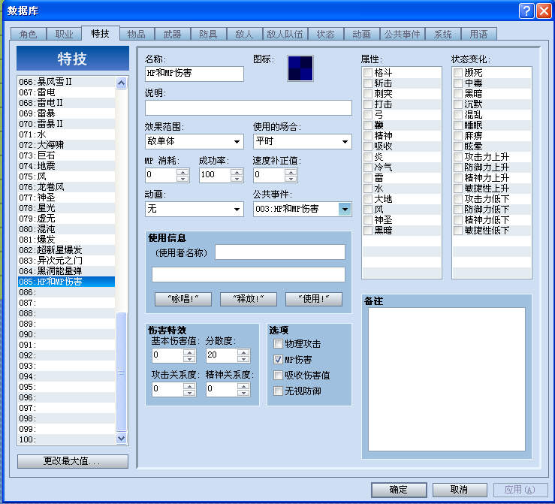This screenshot has width=555, height=504.
Task: Click the 备注 notes text area
Action: pyautogui.click(x=447, y=379)
